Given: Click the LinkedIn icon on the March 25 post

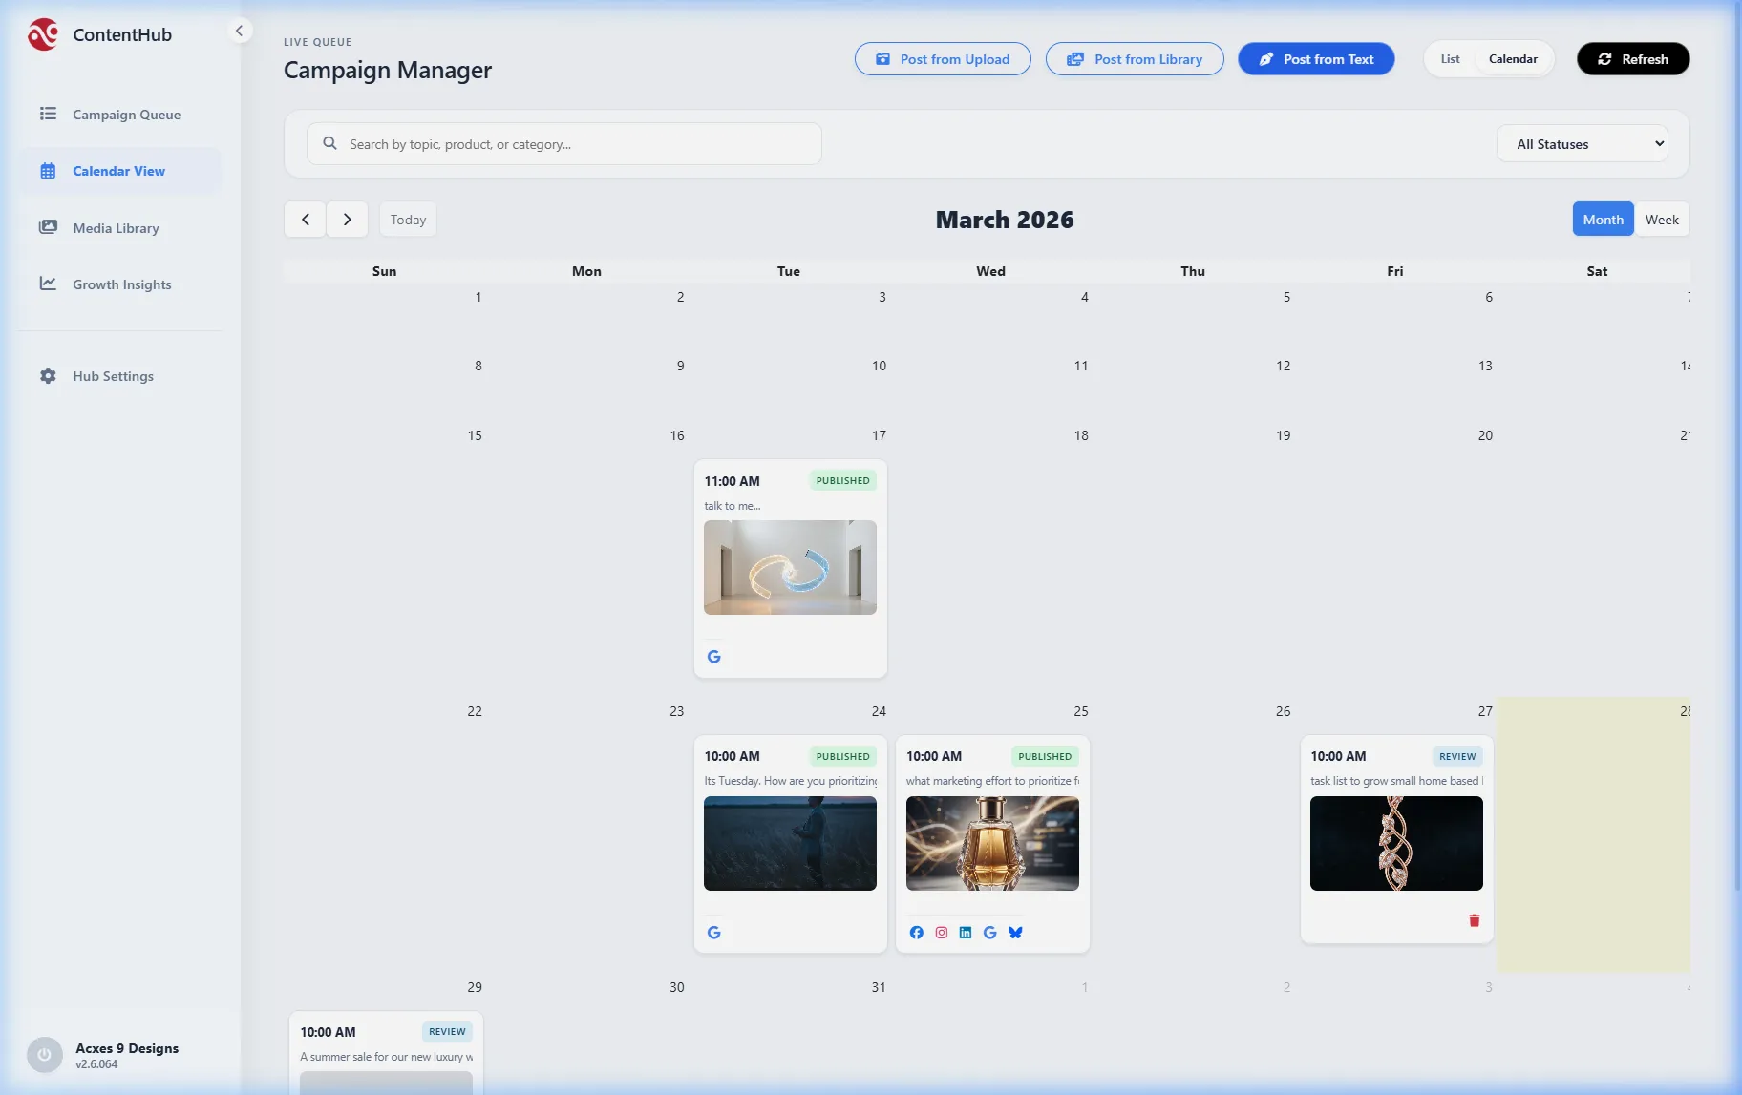Looking at the screenshot, I should [x=966, y=933].
